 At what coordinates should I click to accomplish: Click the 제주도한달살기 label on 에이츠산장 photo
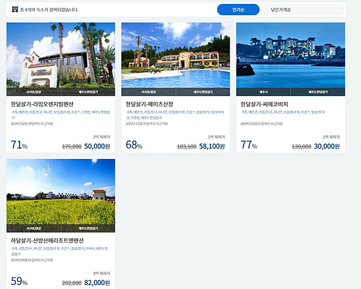pos(203,92)
